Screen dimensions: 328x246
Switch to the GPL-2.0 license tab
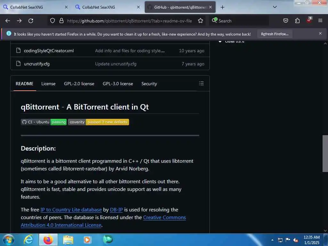coord(79,84)
